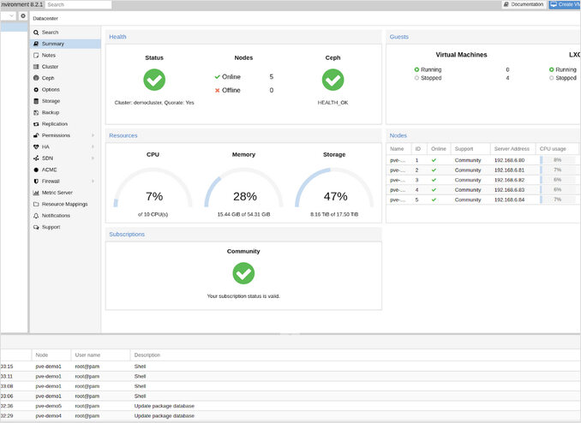
Task: Sort by the Server Address column header
Action: pyautogui.click(x=512, y=148)
